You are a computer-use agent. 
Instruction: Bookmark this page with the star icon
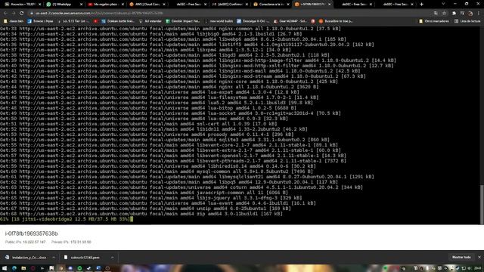[x=444, y=14]
